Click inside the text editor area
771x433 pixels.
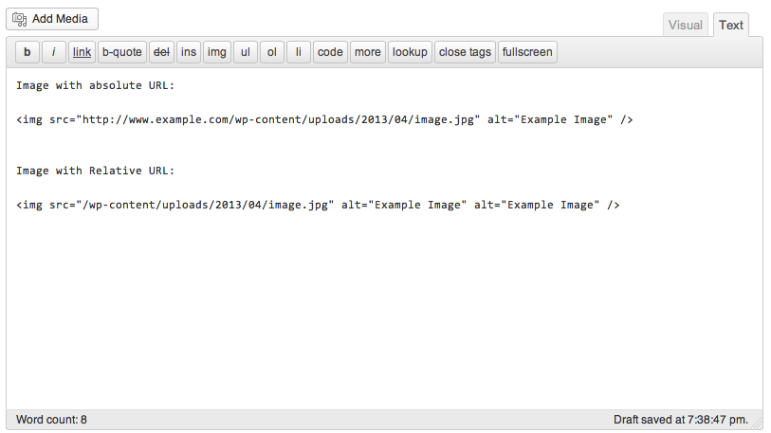coord(379,303)
